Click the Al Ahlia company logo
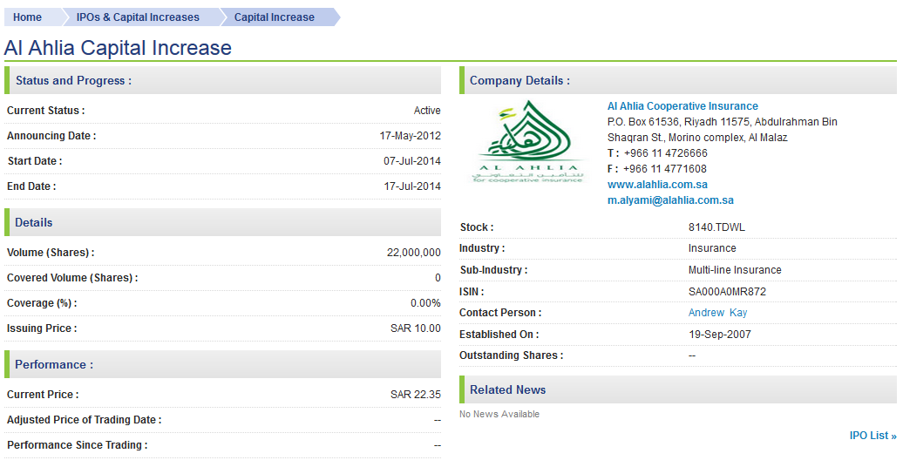This screenshot has width=903, height=467. tap(528, 142)
